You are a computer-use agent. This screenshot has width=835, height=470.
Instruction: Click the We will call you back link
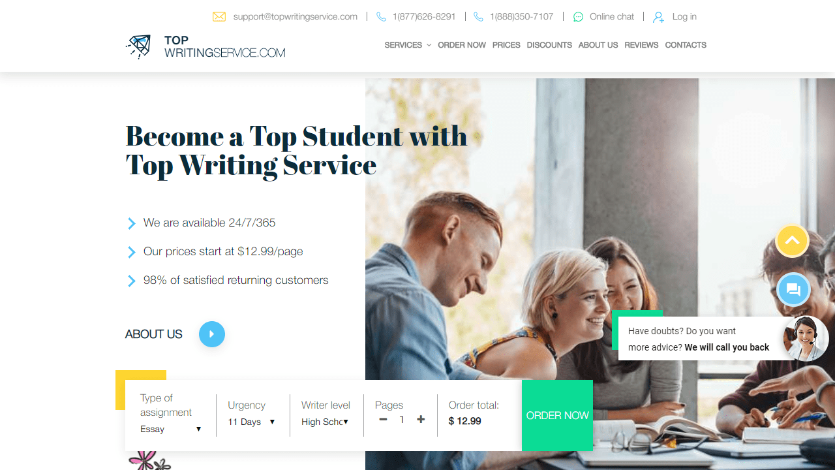(x=727, y=347)
